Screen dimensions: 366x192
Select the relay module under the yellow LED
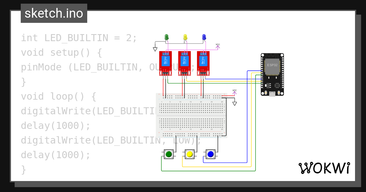coord(185,63)
